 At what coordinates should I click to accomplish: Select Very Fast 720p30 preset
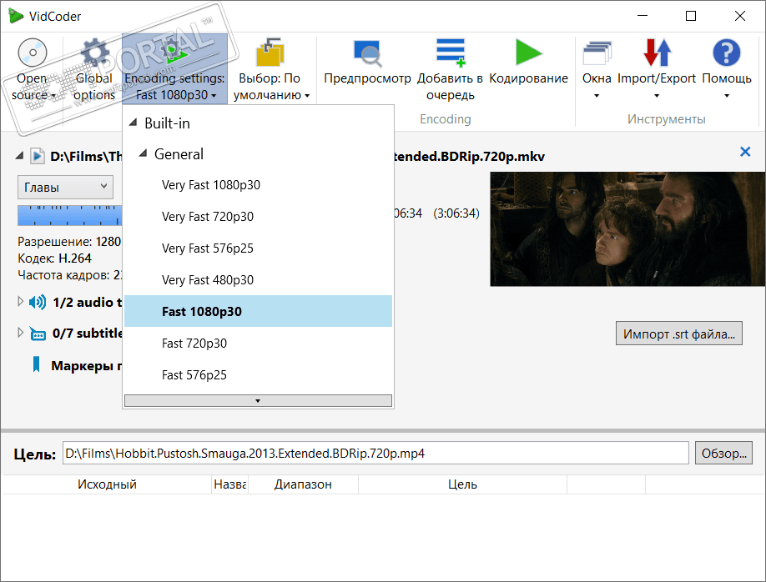point(258,216)
